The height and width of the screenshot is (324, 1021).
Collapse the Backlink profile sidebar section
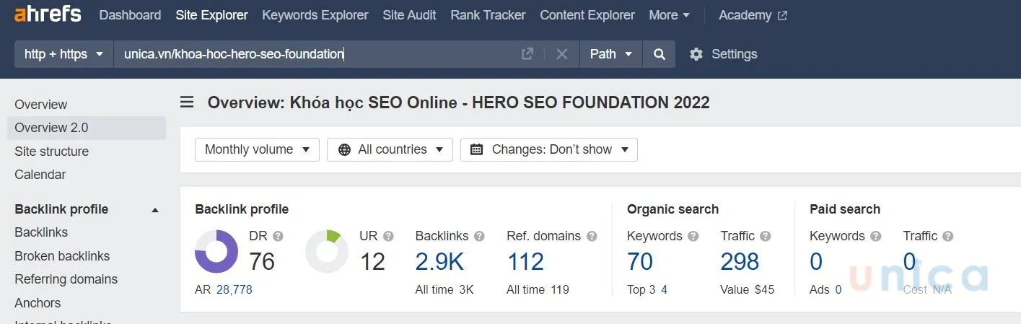point(154,210)
